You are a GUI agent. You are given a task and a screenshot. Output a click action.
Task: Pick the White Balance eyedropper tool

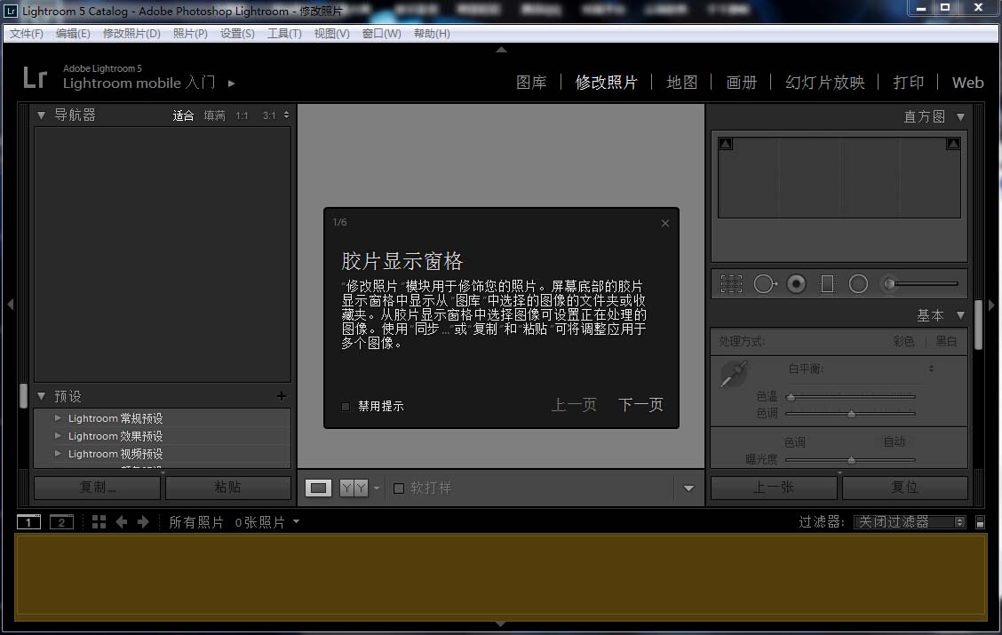tap(734, 373)
